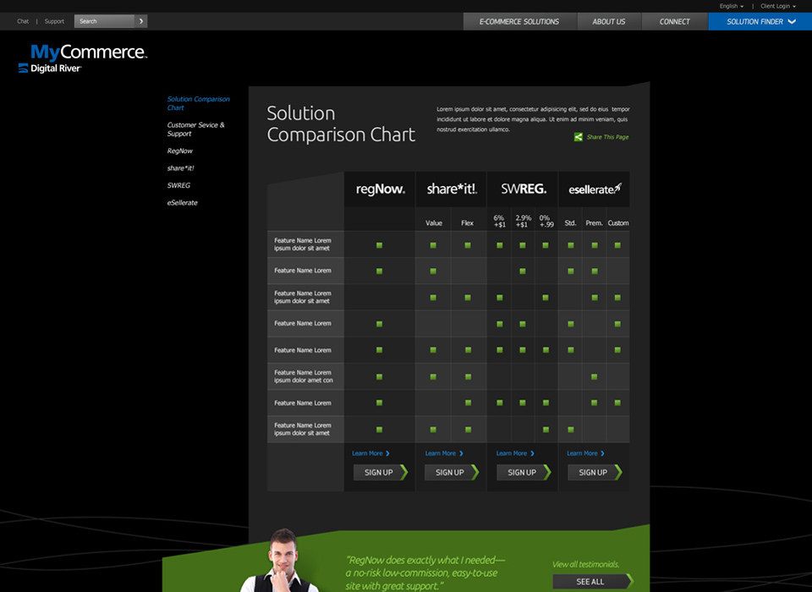Click Sign Up button for regNow

pos(381,473)
